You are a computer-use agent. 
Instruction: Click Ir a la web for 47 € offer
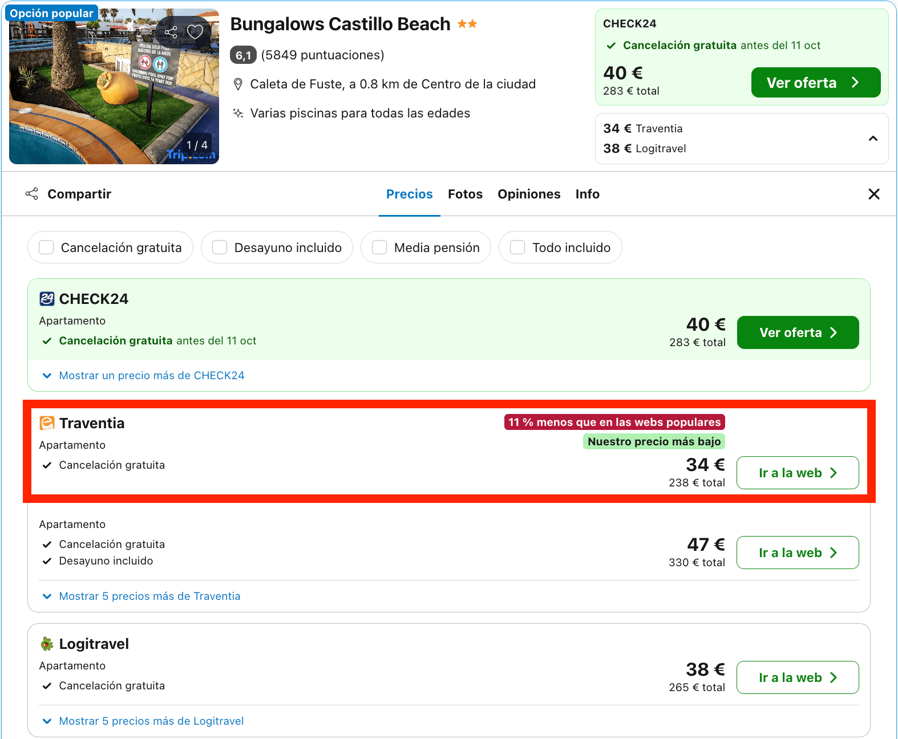click(798, 553)
